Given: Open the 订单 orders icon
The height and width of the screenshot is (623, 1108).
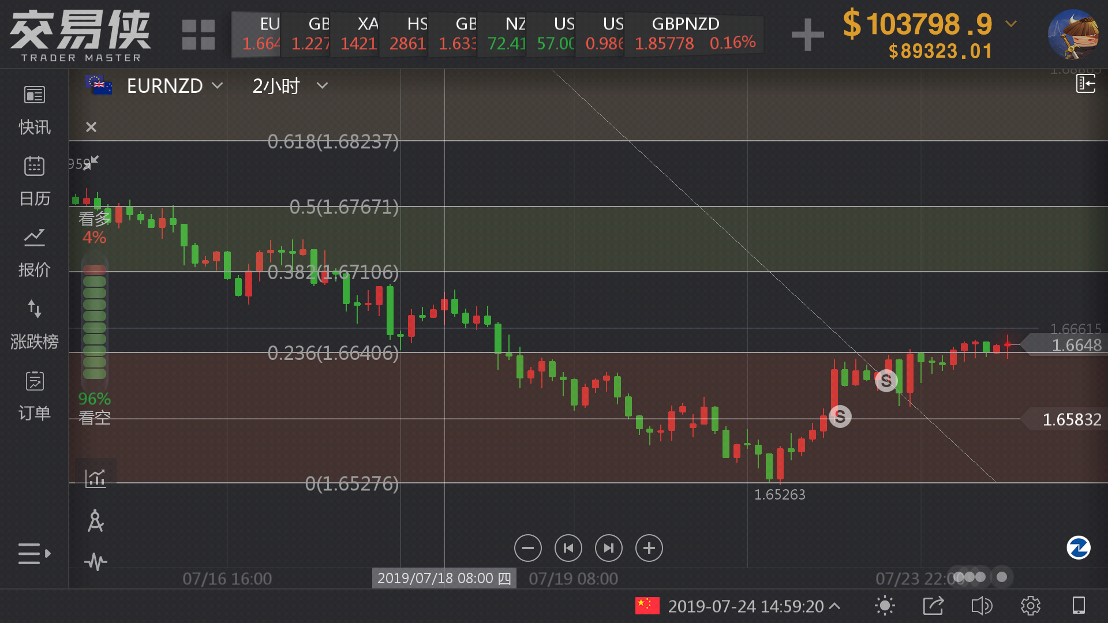Looking at the screenshot, I should tap(35, 381).
